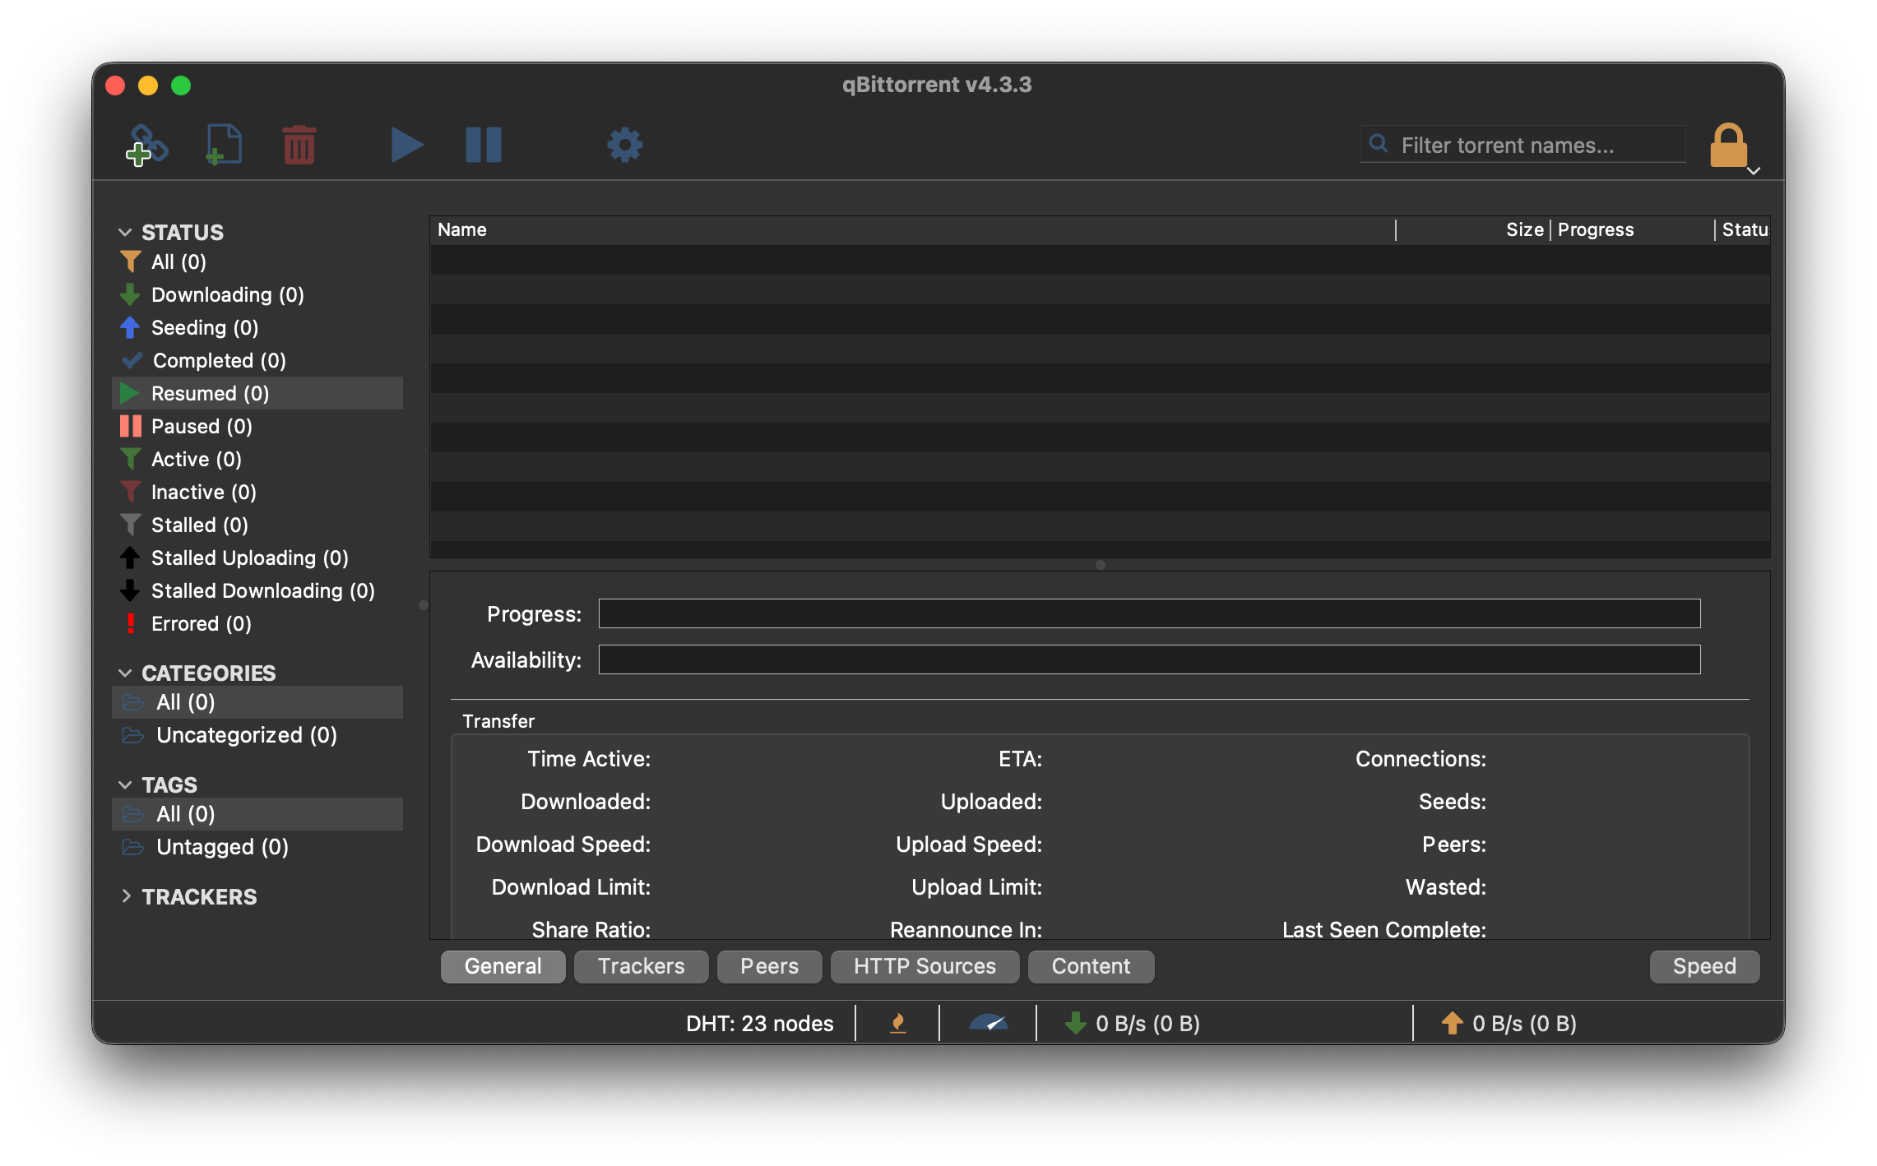Screen dimensions: 1877x1166
Task: Click the Resume play toolbar icon
Action: (406, 145)
